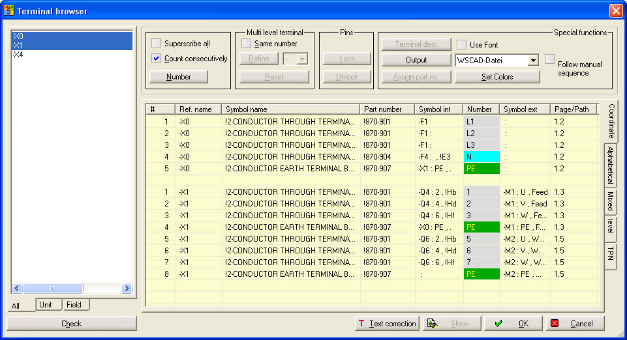Click the disabled Define button
The height and width of the screenshot is (340, 627).
tap(259, 59)
